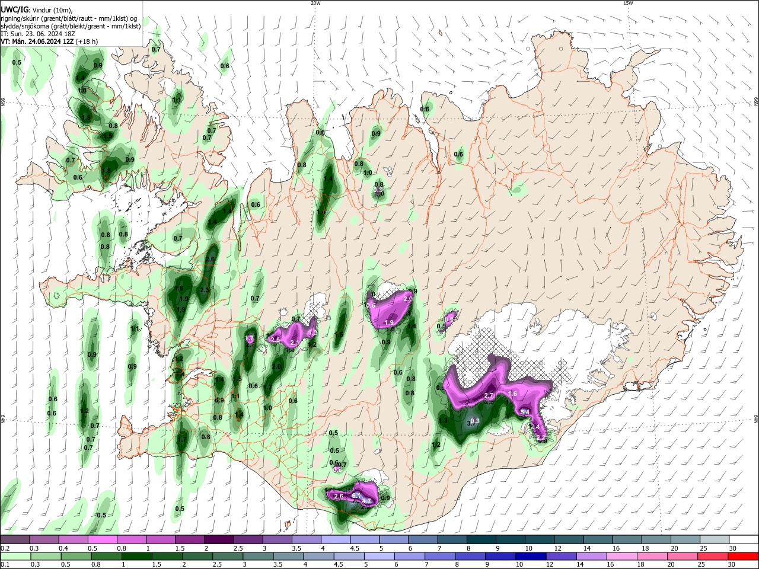
Task: Select lower-scale swatch between 2 and 2.5
Action: click(x=197, y=556)
